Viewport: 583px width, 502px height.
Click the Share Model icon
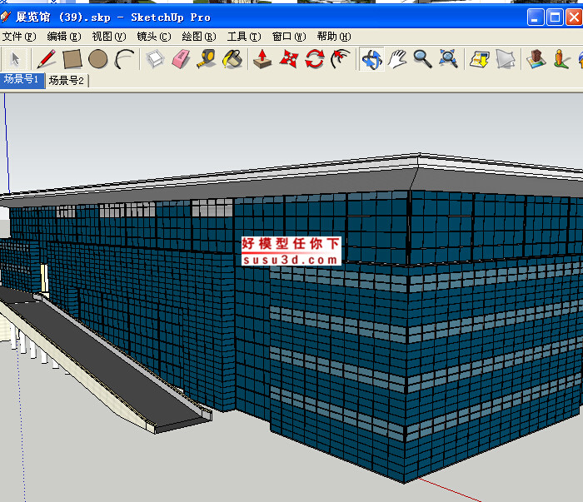506,59
